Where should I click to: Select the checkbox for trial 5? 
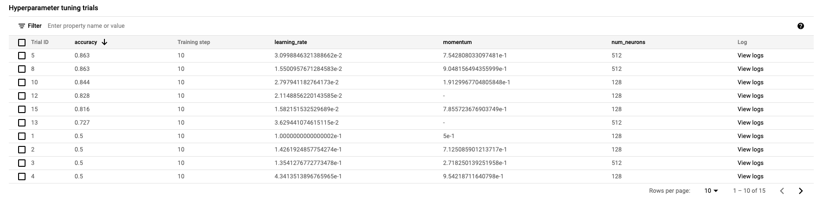pos(22,56)
